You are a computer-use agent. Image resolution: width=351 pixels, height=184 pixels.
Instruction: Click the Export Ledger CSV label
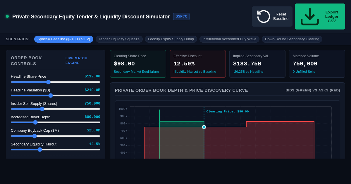tap(332, 16)
